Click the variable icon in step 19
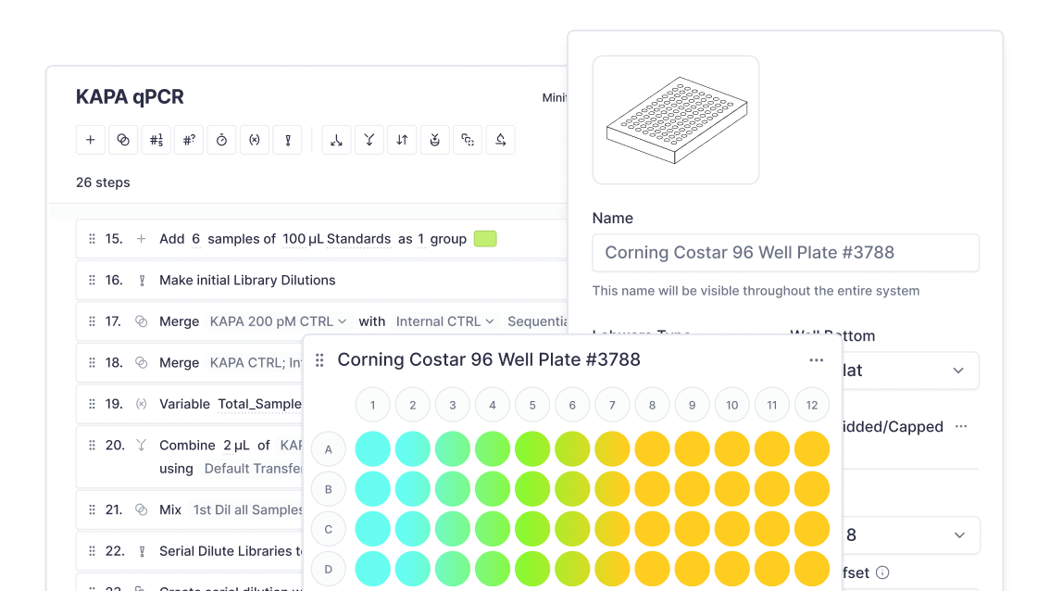 click(142, 404)
